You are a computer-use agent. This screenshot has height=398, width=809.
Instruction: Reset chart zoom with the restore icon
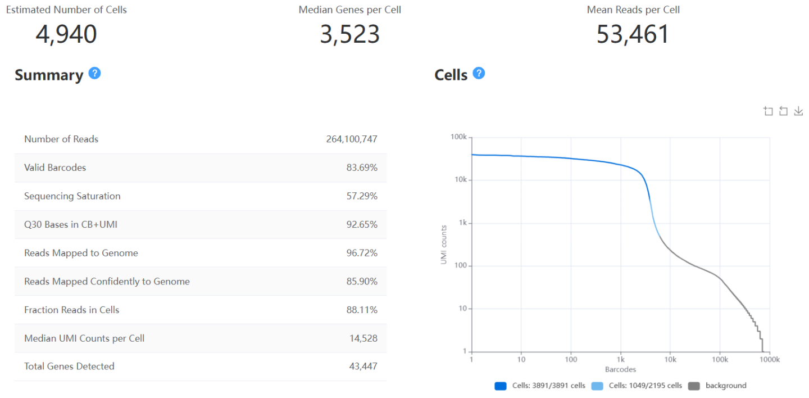[783, 111]
